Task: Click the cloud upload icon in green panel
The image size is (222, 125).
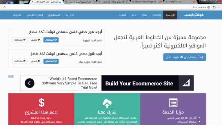Action: click(x=107, y=103)
